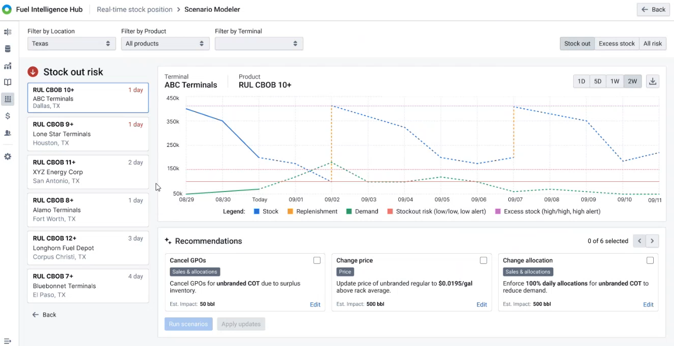Open the analytics chart icon in sidebar

(x=8, y=66)
